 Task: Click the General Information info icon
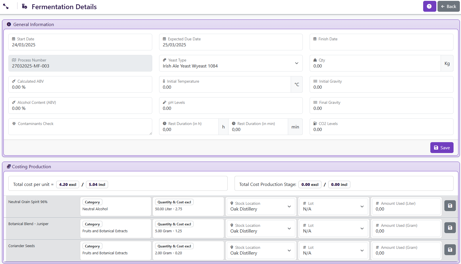tap(9, 24)
